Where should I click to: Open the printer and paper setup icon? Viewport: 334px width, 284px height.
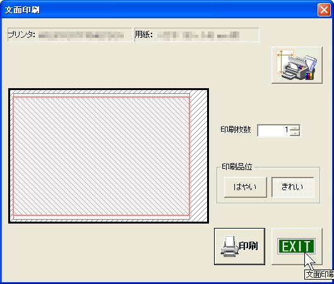pyautogui.click(x=297, y=65)
